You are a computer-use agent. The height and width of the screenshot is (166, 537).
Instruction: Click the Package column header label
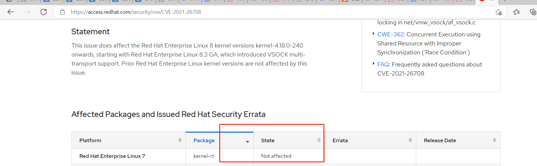[x=204, y=140]
